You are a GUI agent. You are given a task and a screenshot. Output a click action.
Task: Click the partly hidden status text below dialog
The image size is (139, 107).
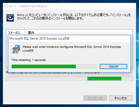click(53, 73)
